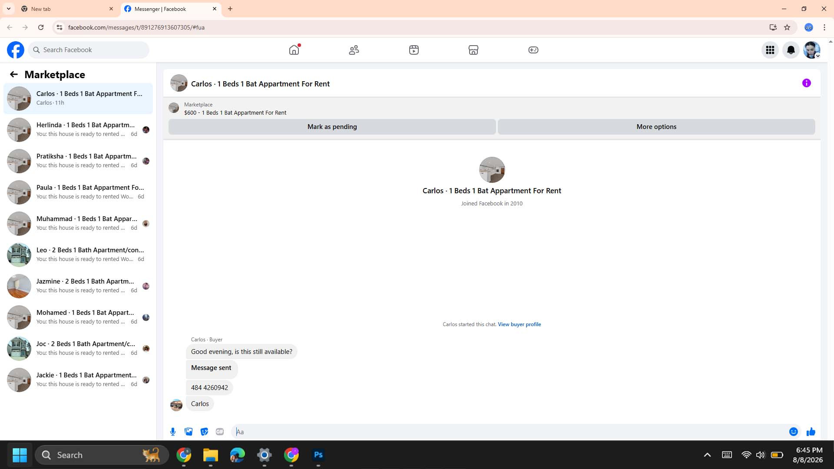The height and width of the screenshot is (469, 834).
Task: Open the Leo 2 Beds conversation
Action: pyautogui.click(x=78, y=255)
